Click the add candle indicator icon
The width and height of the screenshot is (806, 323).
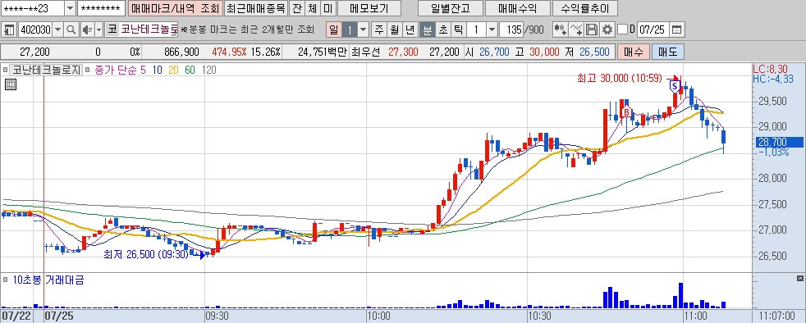coord(561,30)
